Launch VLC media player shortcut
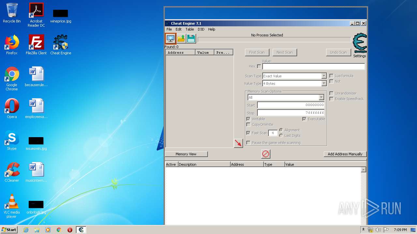The image size is (417, 234). 12,206
